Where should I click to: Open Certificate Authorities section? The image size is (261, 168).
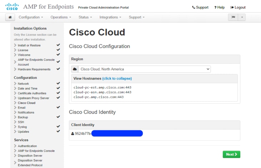coord(32,93)
